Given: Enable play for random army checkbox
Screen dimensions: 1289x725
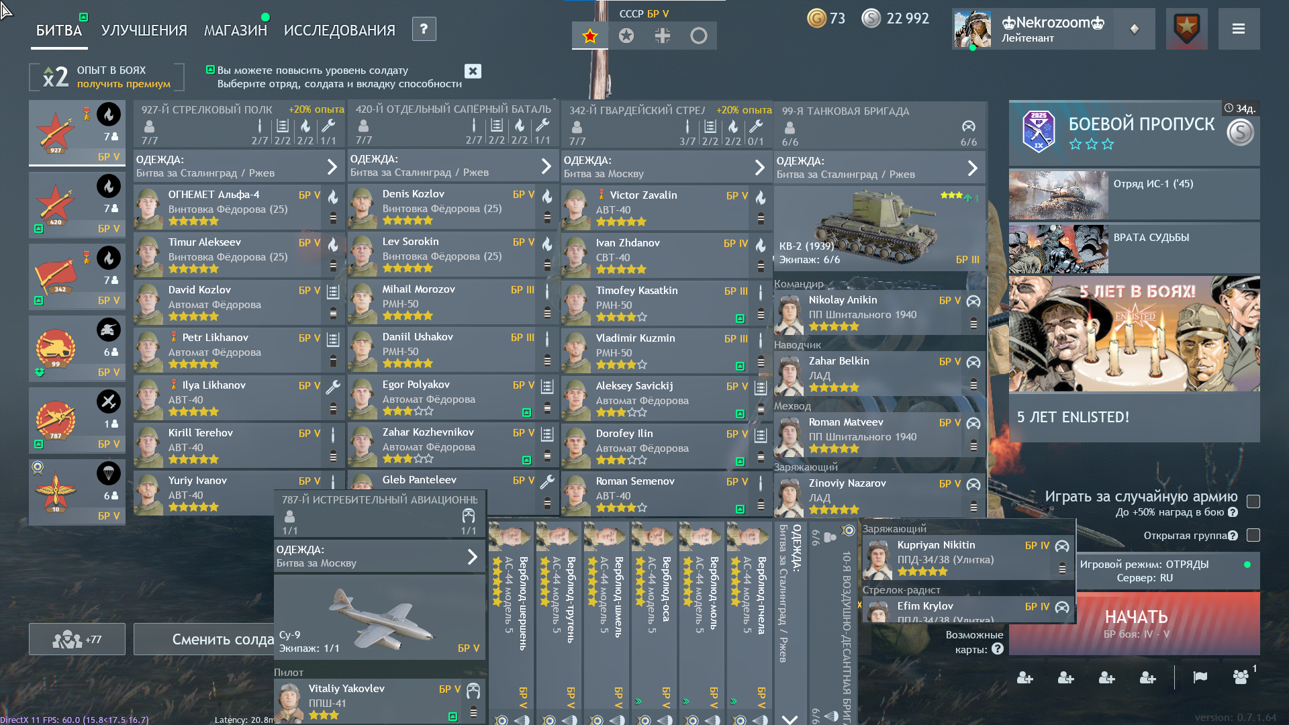Looking at the screenshot, I should [x=1253, y=501].
